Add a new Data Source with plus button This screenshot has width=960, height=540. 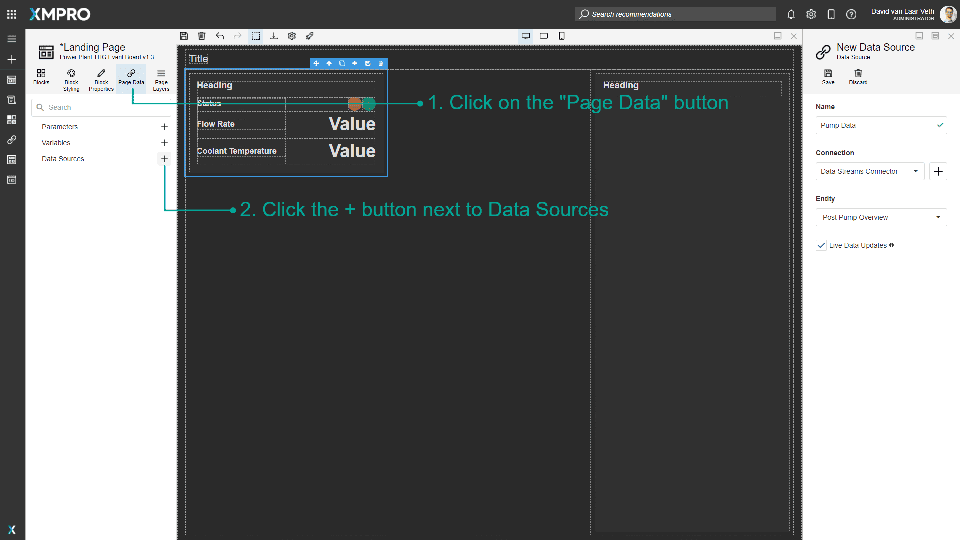tap(164, 159)
